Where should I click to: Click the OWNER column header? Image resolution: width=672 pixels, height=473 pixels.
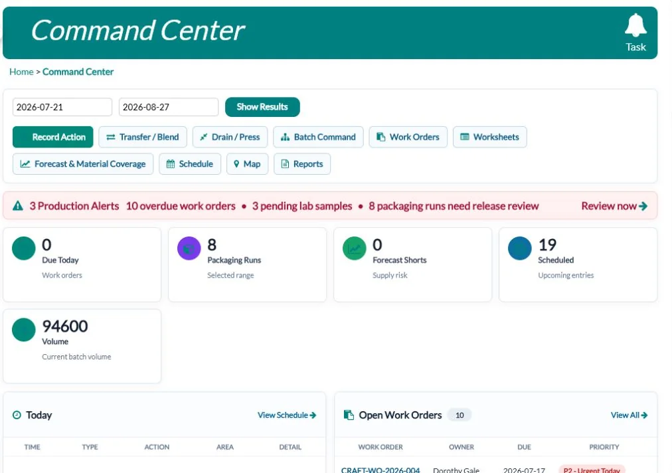pyautogui.click(x=462, y=447)
